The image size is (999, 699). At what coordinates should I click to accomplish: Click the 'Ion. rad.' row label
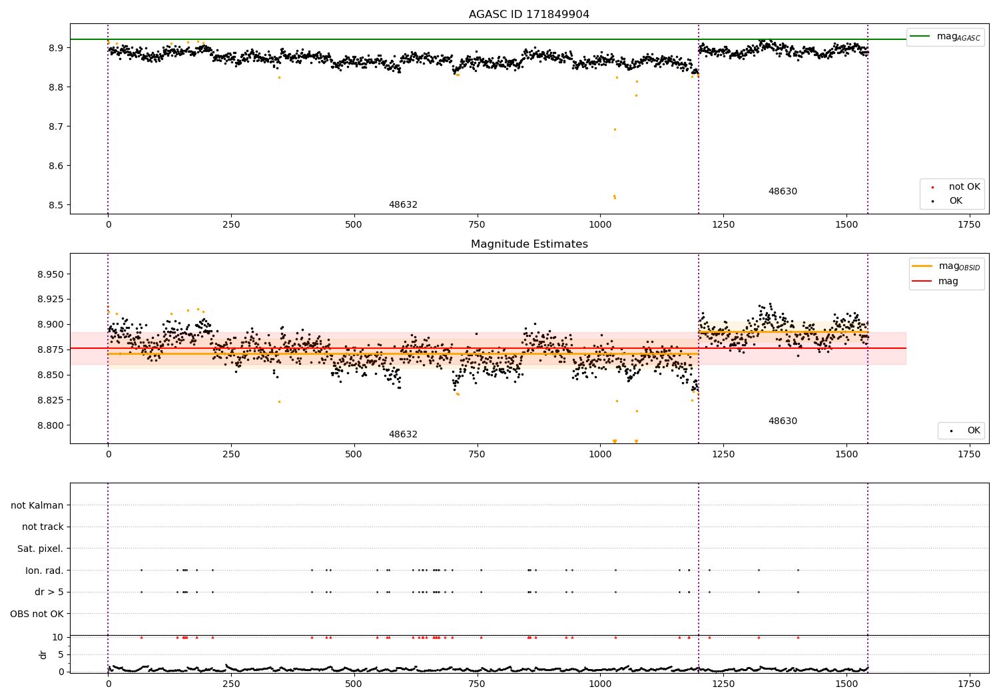45,571
